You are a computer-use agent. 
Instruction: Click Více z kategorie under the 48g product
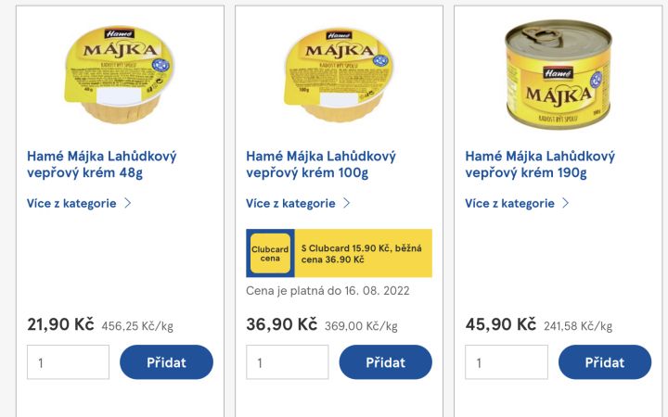coord(71,203)
